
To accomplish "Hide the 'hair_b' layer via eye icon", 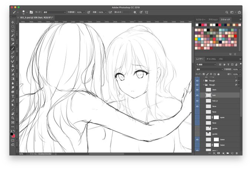I will tap(197, 101).
